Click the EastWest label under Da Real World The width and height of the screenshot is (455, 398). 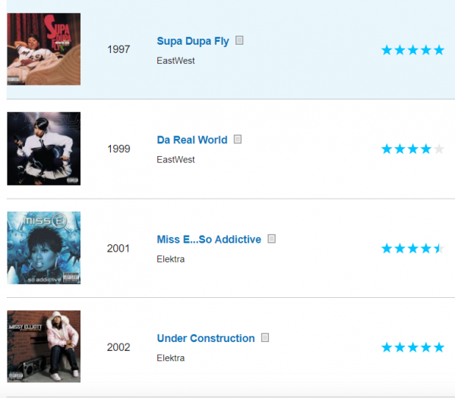coord(175,160)
